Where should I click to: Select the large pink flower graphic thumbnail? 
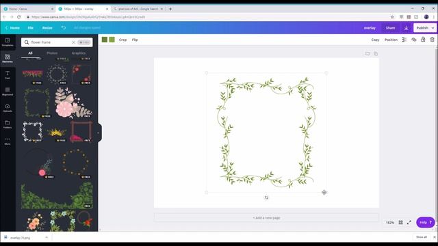73,102
